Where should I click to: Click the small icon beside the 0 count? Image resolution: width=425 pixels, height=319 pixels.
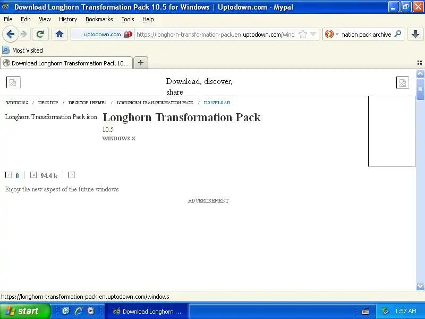(x=8, y=175)
